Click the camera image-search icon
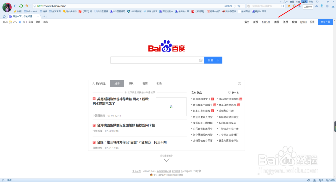 tap(201, 60)
